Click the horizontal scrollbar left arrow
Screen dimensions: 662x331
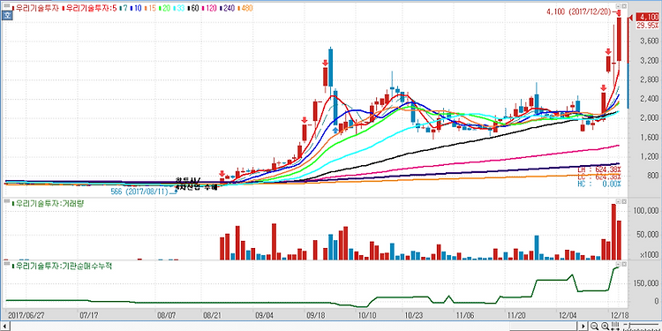click(4, 327)
